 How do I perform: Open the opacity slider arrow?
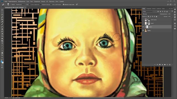click(x=172, y=14)
